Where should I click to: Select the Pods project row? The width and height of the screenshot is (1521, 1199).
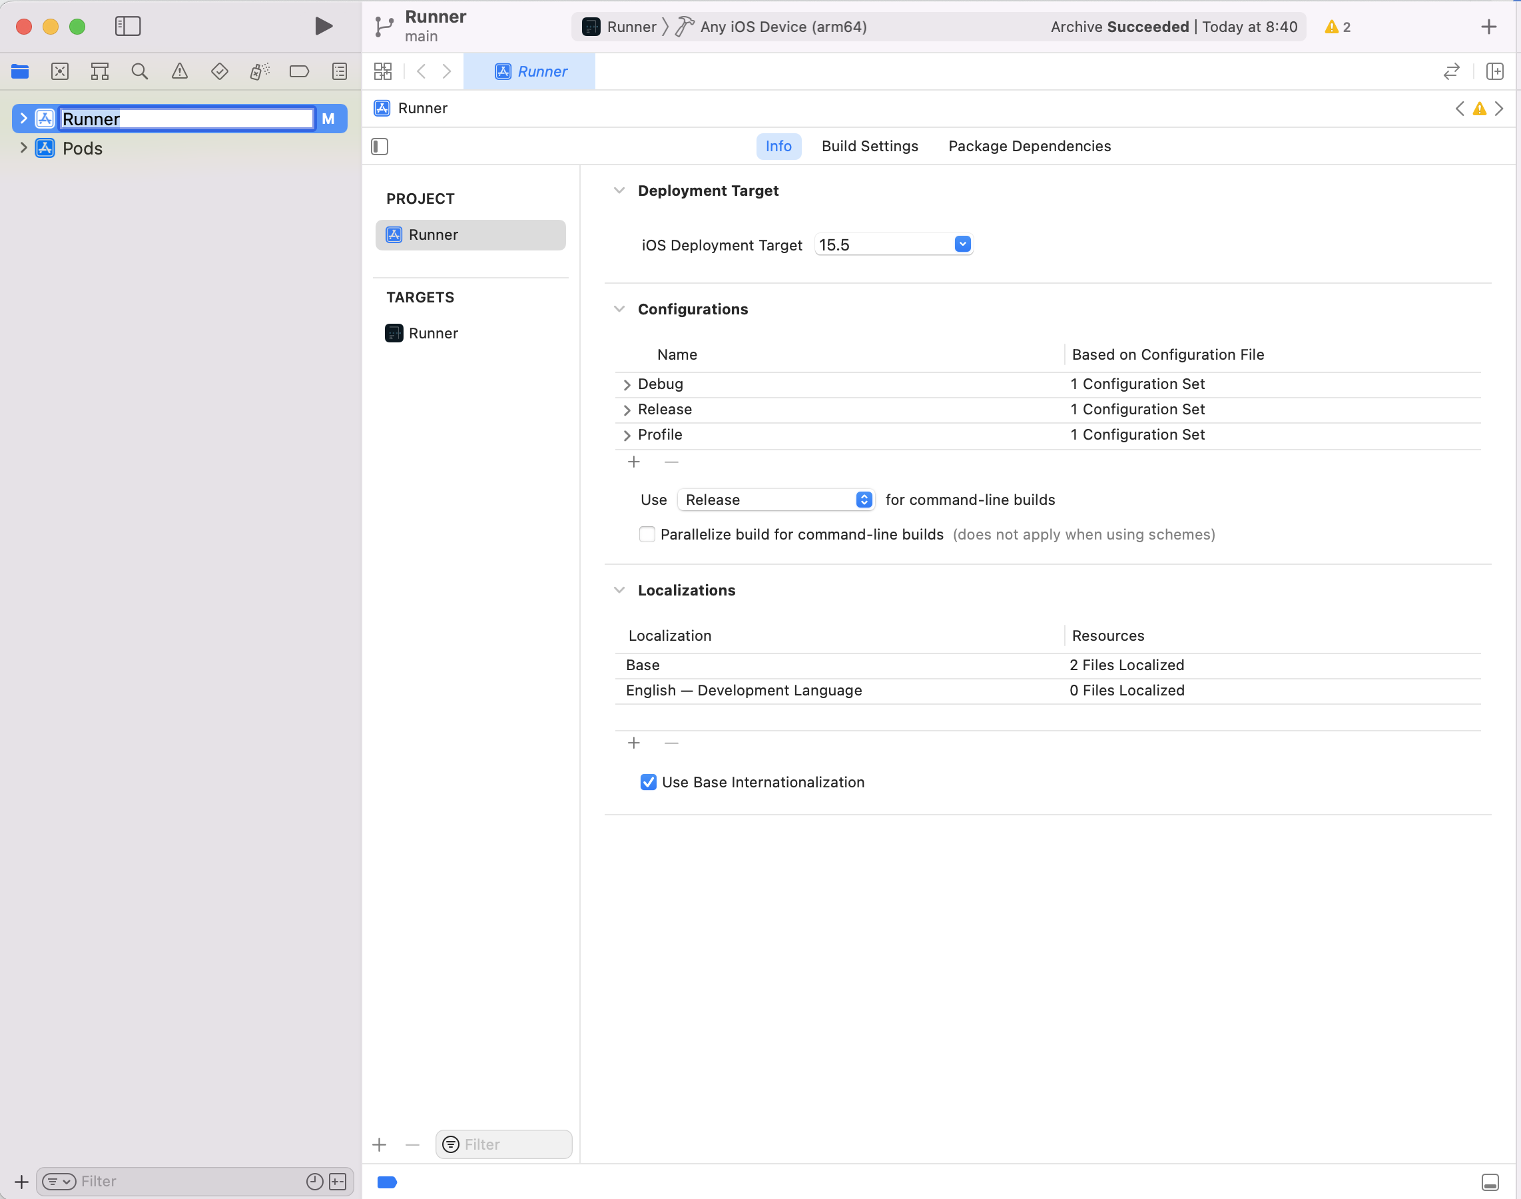(x=180, y=148)
